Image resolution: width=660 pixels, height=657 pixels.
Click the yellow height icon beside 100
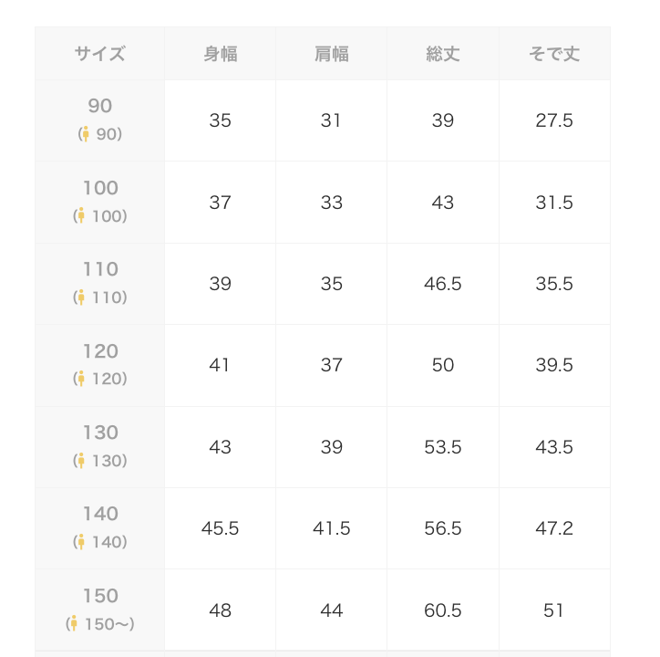81,216
